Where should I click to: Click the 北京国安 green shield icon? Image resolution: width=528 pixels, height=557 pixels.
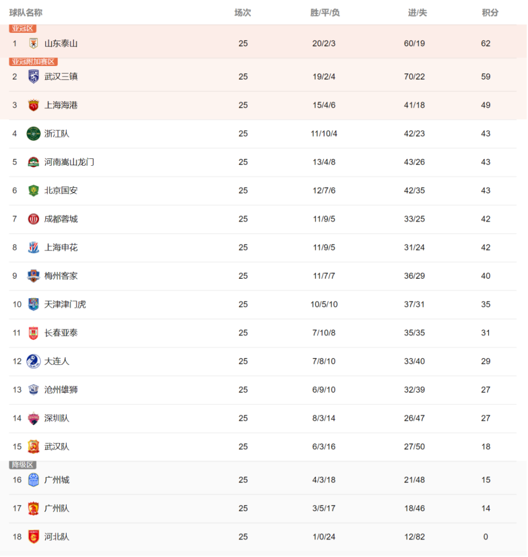(33, 191)
